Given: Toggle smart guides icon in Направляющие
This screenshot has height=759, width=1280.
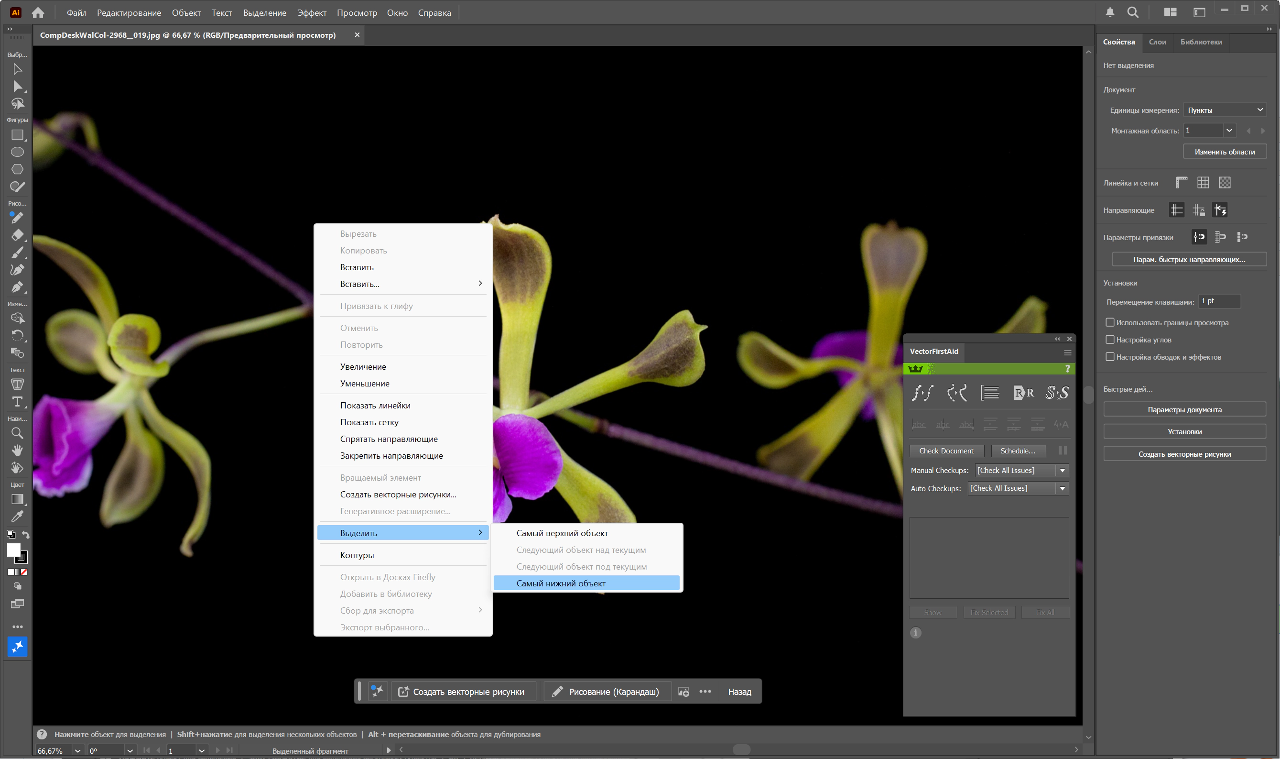Looking at the screenshot, I should pyautogui.click(x=1220, y=210).
